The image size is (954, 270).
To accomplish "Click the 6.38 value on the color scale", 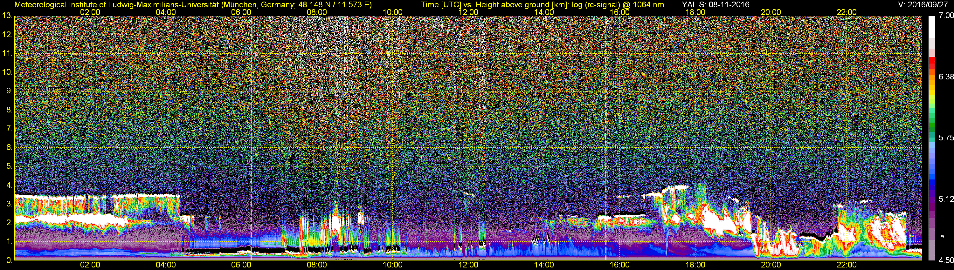I will (x=946, y=77).
